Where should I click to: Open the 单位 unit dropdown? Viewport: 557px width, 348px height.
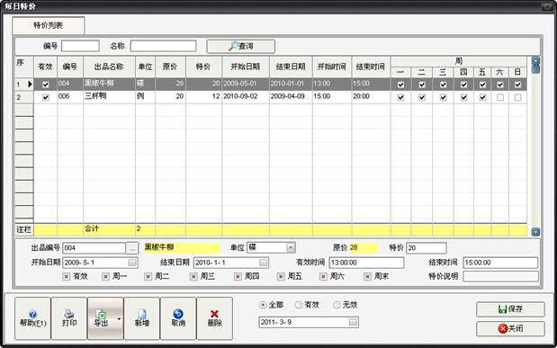coord(291,247)
